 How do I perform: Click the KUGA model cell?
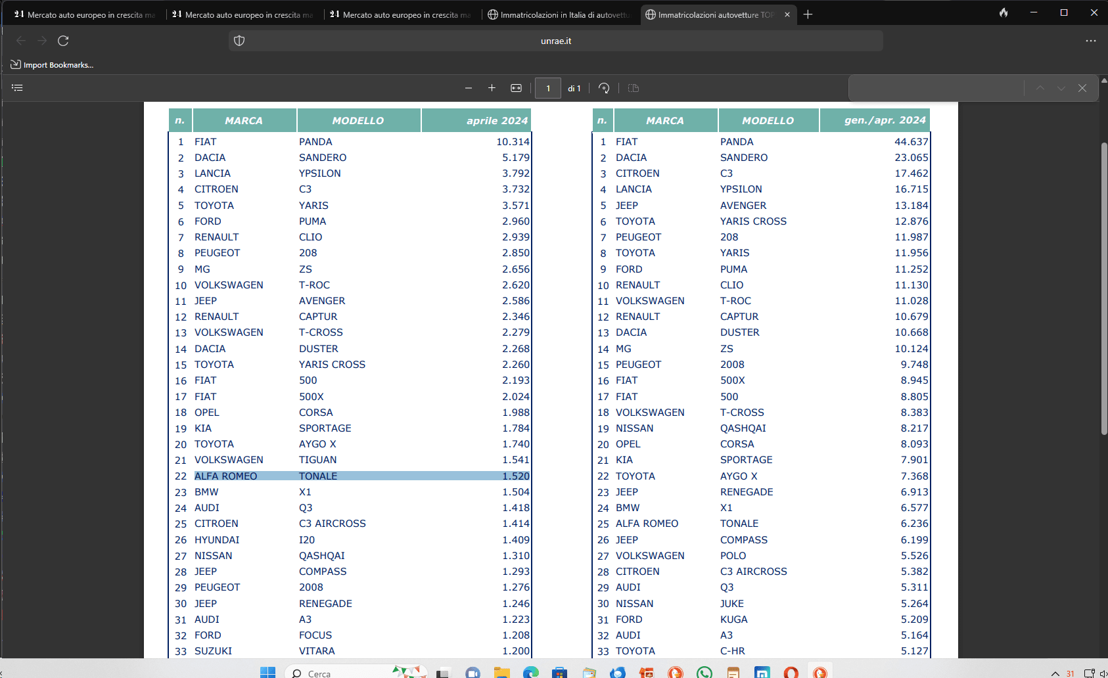point(734,620)
